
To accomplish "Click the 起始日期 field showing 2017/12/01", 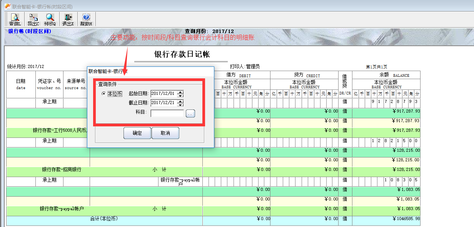I will [x=164, y=93].
